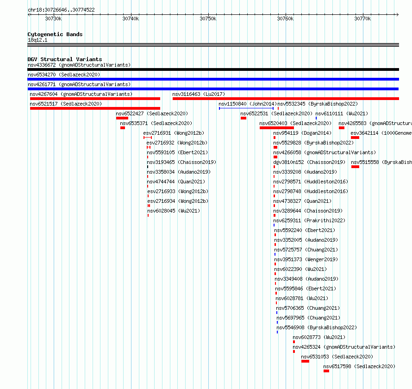Viewport: 412px width, 389px height.
Task: Open nsv5529828 (ByrskaBishop2022) label
Action: click(313, 143)
